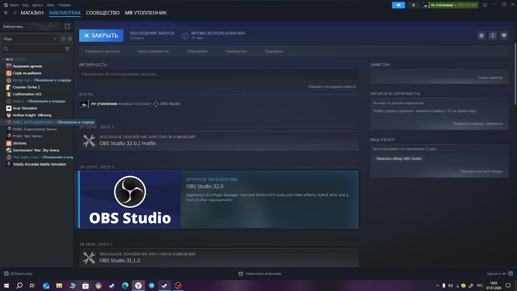The image size is (517, 291).
Task: Switch to the БИБЛИОТЕКА tab
Action: tap(65, 13)
